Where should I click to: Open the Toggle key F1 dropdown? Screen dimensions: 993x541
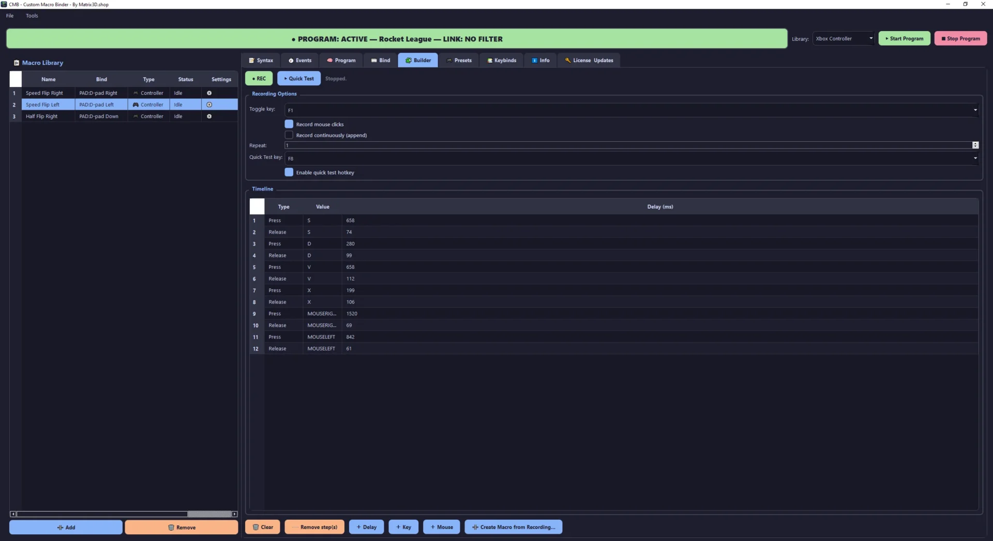(631, 110)
